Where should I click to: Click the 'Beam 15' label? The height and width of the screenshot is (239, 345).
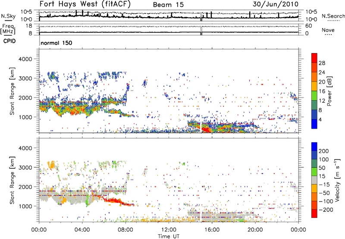point(168,5)
